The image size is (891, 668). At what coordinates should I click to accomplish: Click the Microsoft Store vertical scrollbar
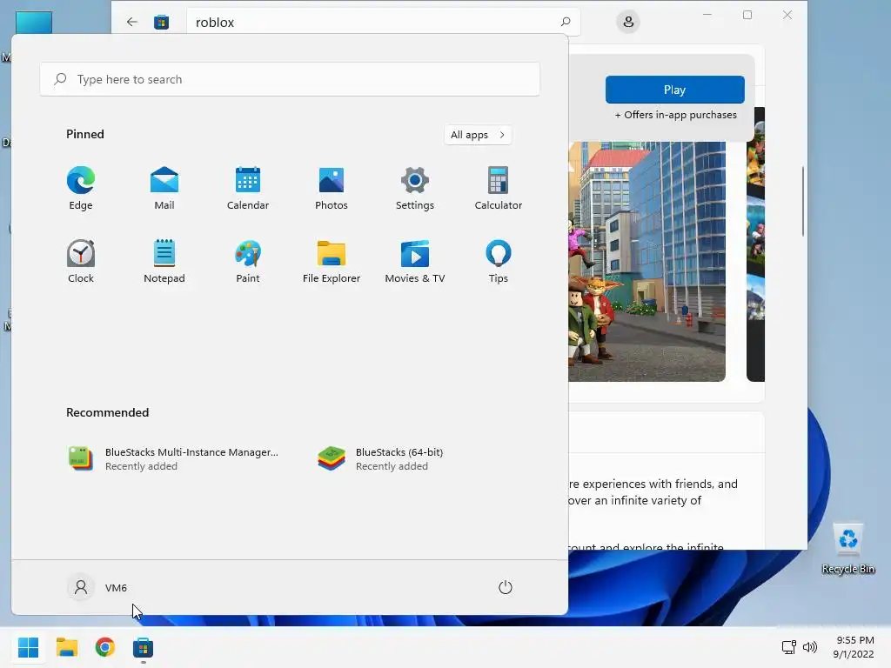point(803,202)
